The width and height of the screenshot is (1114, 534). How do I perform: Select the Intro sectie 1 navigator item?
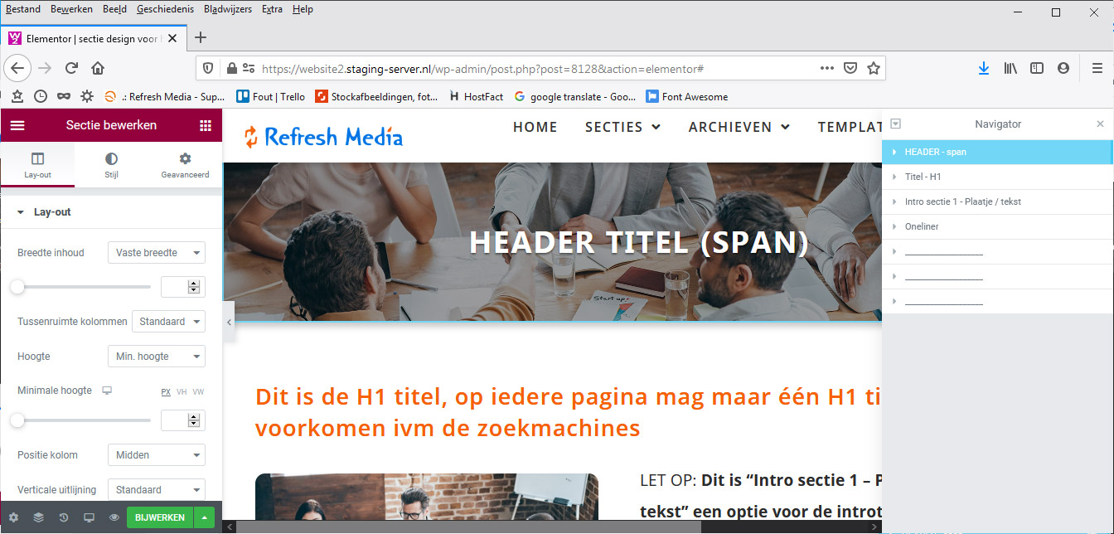click(962, 201)
